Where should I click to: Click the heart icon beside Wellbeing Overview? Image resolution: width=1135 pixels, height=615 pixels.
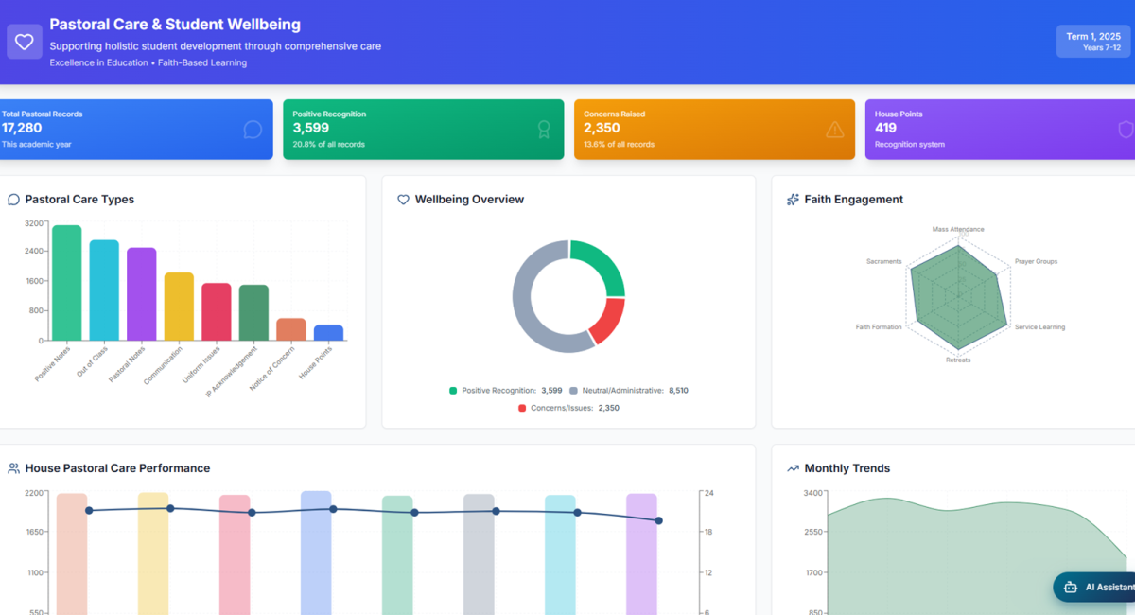pyautogui.click(x=403, y=200)
